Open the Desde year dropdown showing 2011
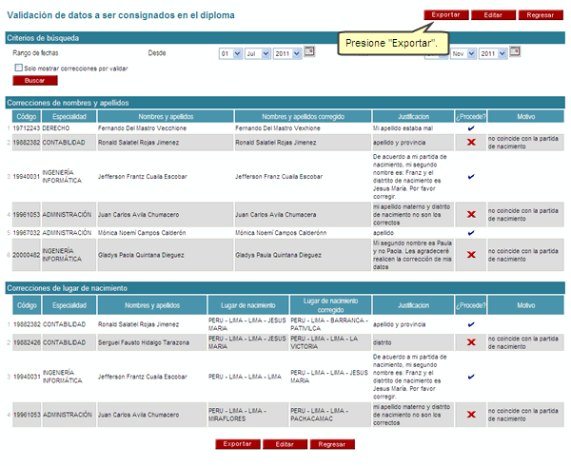571x466 pixels. click(287, 54)
